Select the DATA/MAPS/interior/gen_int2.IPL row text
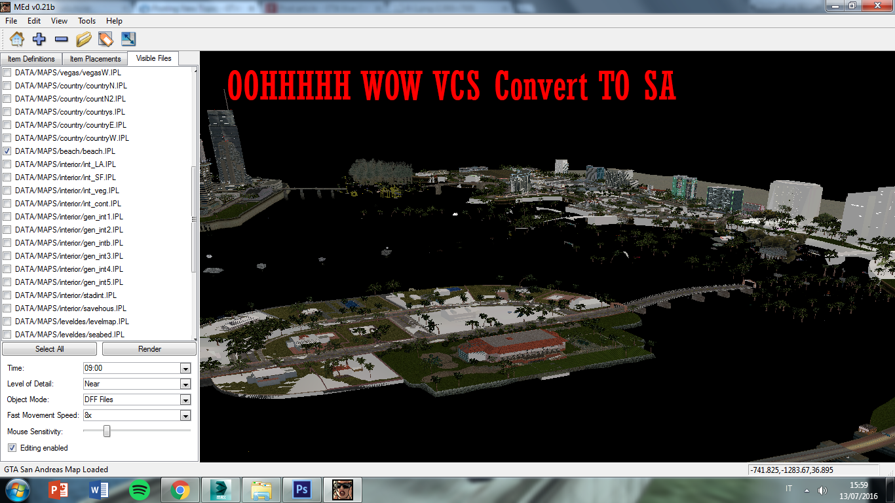 (69, 230)
